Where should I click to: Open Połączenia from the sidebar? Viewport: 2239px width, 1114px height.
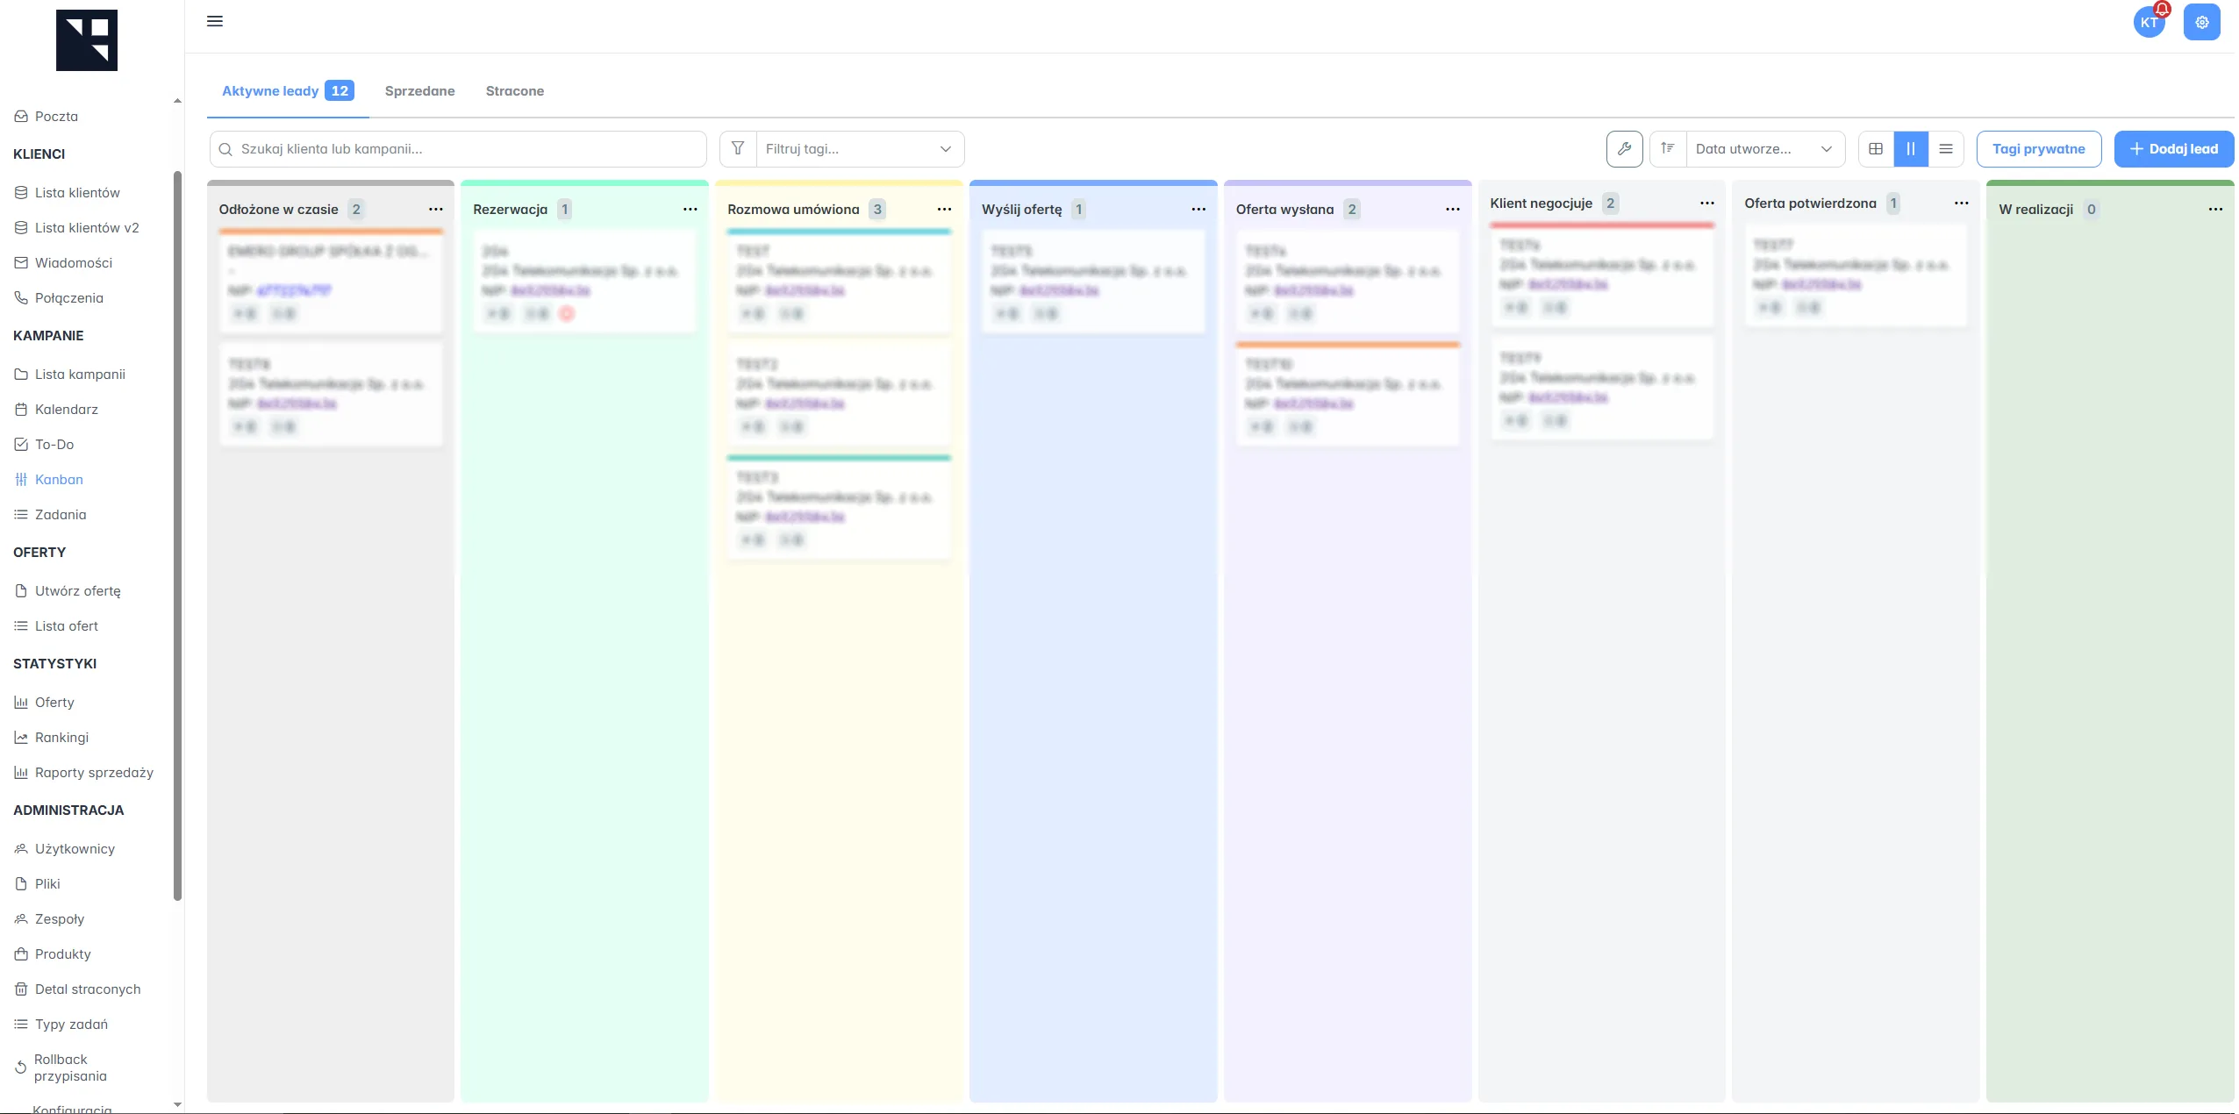tap(69, 297)
